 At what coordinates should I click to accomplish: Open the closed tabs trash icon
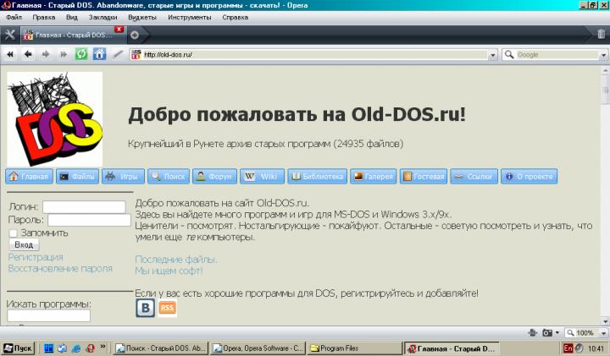pyautogui.click(x=602, y=34)
